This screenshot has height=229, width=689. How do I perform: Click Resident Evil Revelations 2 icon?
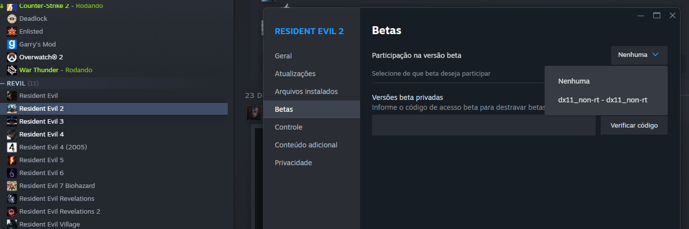tap(12, 211)
